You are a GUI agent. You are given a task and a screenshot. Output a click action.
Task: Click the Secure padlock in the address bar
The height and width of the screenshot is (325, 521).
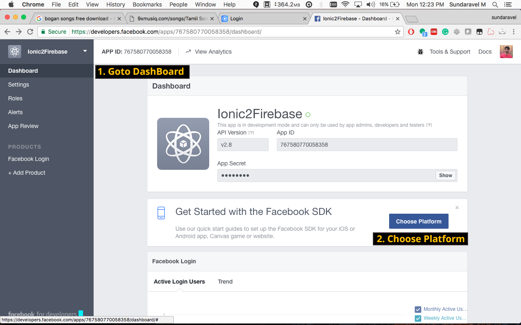(x=43, y=32)
